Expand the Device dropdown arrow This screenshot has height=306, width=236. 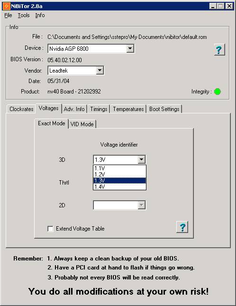tap(130, 48)
